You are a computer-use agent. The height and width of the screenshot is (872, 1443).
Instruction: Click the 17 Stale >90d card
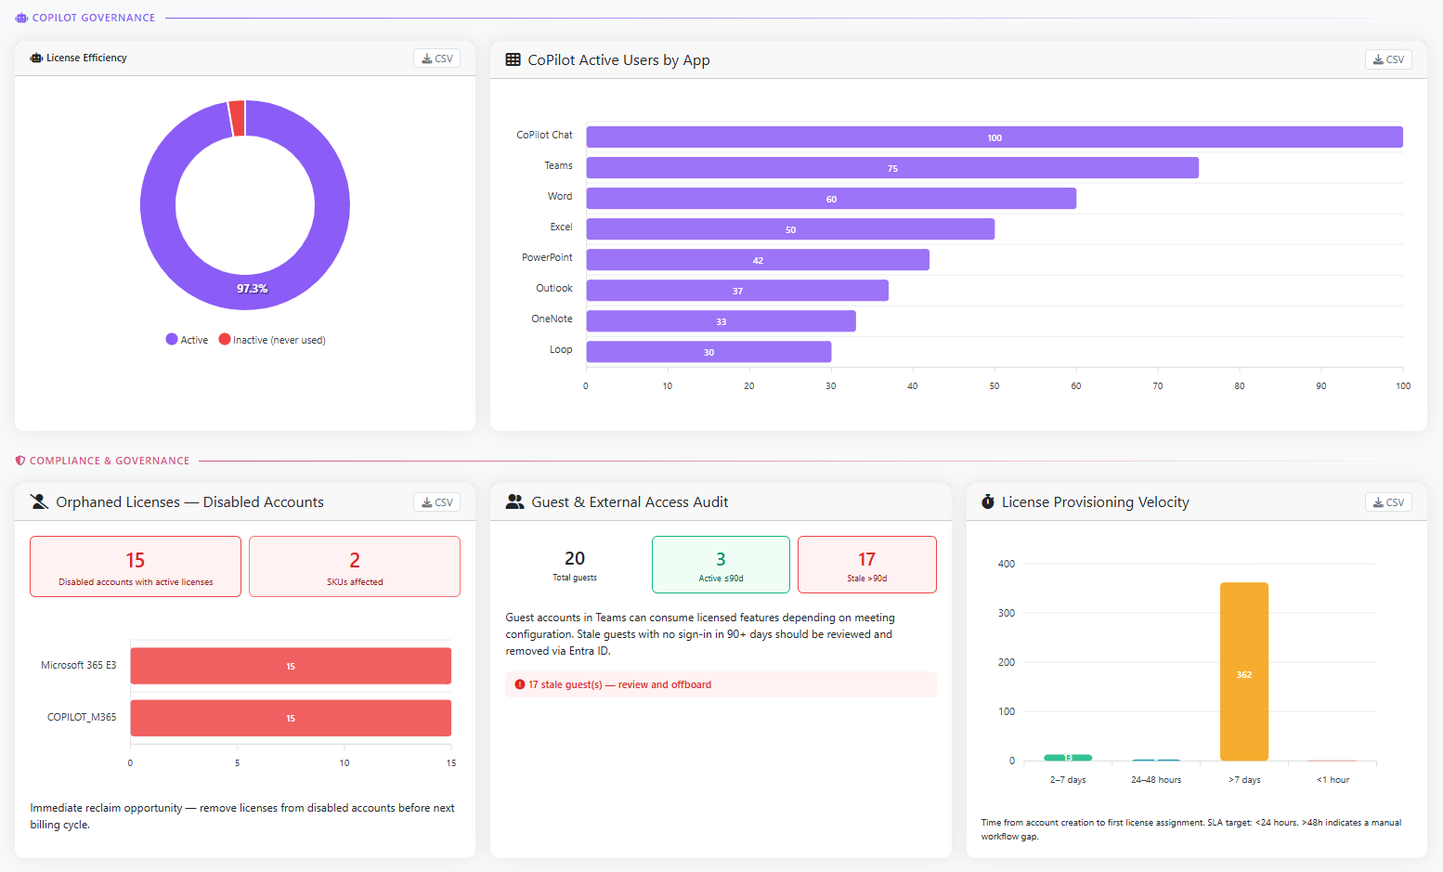[x=866, y=565]
